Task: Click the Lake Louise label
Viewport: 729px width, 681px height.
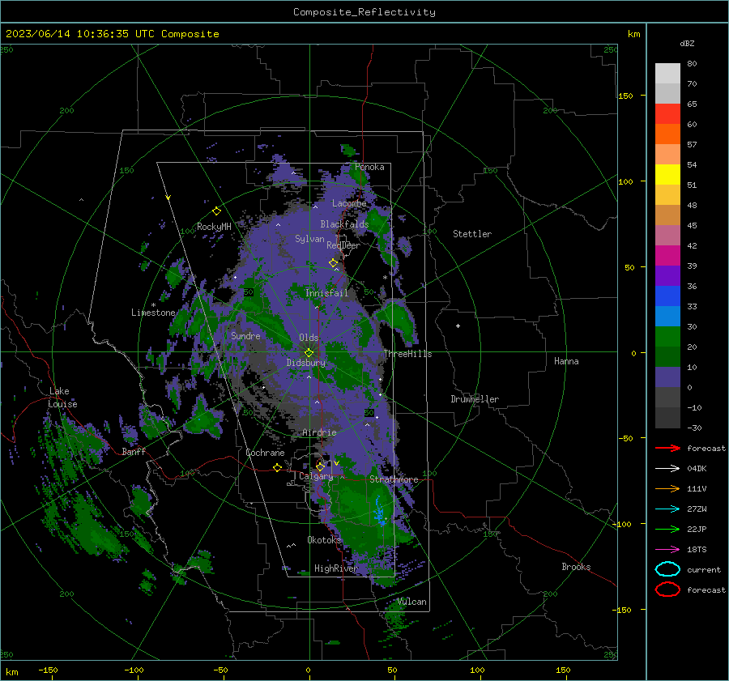Action: (62, 398)
